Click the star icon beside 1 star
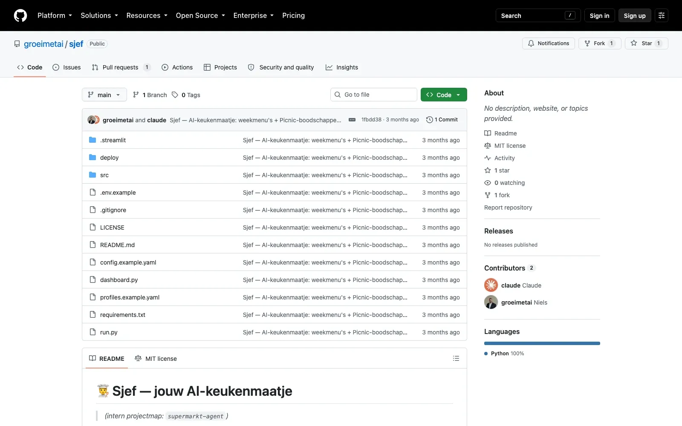The width and height of the screenshot is (682, 426). click(488, 170)
